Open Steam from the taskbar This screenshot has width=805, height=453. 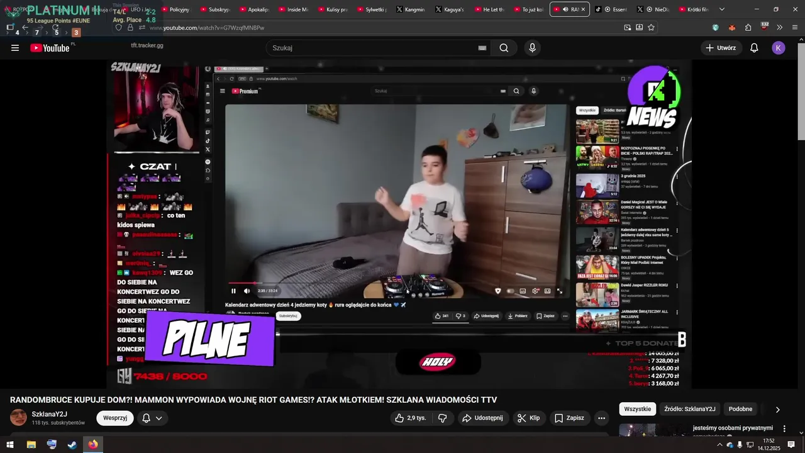point(72,445)
